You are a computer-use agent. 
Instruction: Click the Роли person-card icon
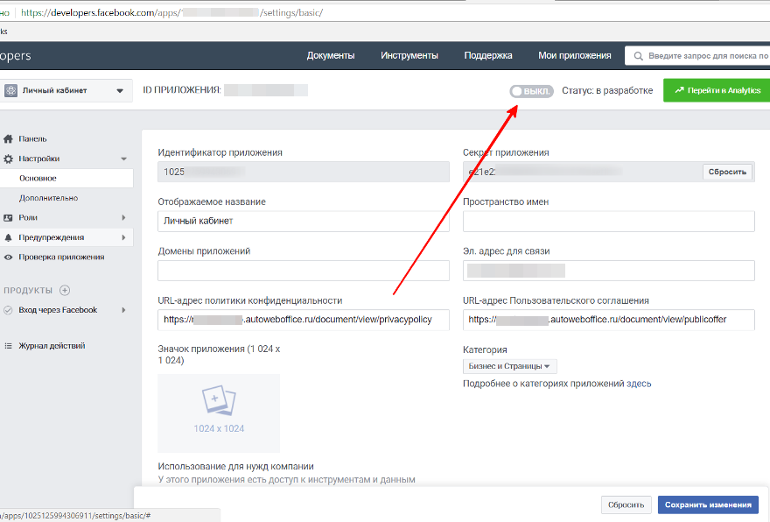[8, 218]
